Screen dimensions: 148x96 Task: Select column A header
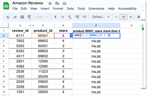[x=20, y=25]
